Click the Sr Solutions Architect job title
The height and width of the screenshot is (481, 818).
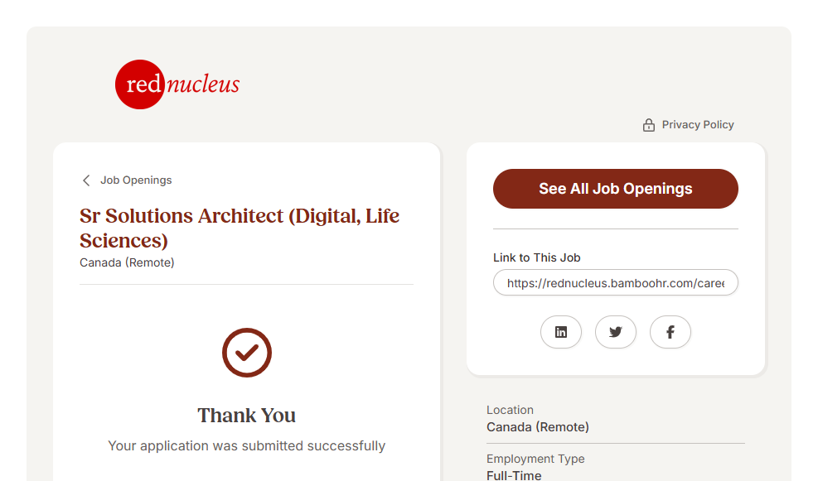tap(240, 228)
